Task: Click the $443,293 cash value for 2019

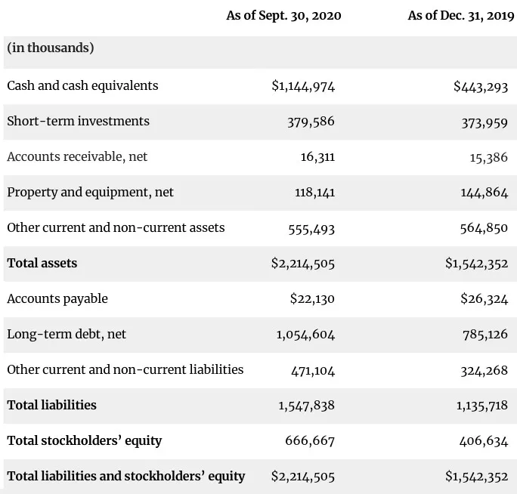Action: pos(481,87)
